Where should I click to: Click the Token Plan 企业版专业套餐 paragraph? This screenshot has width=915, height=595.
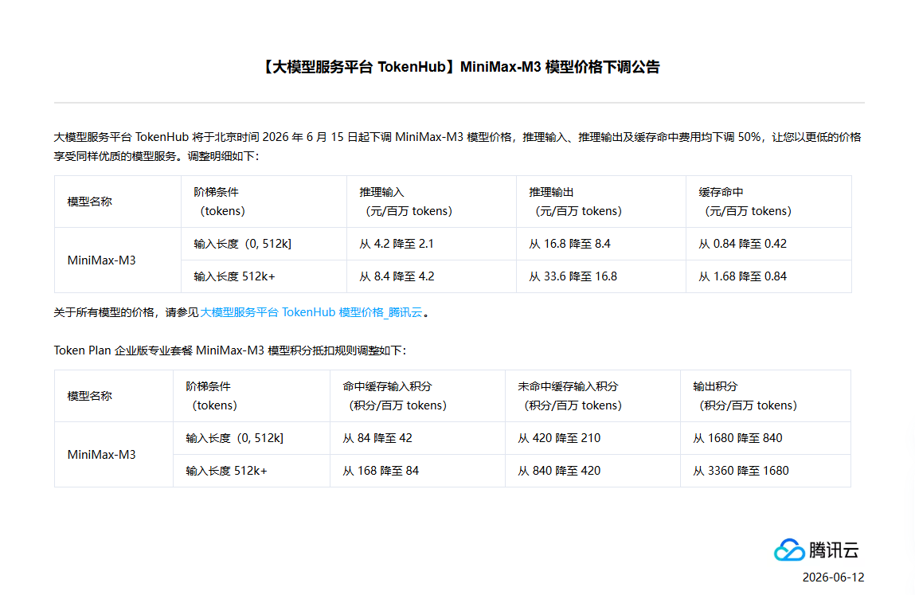[x=230, y=350]
